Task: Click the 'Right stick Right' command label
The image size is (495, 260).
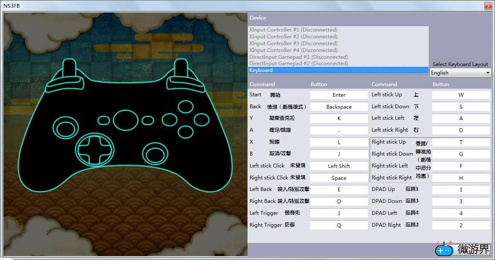Action: (392, 178)
